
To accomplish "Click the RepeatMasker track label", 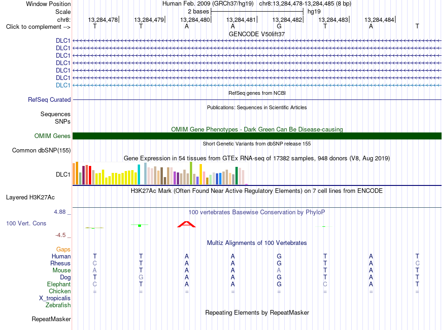I will point(51,319).
